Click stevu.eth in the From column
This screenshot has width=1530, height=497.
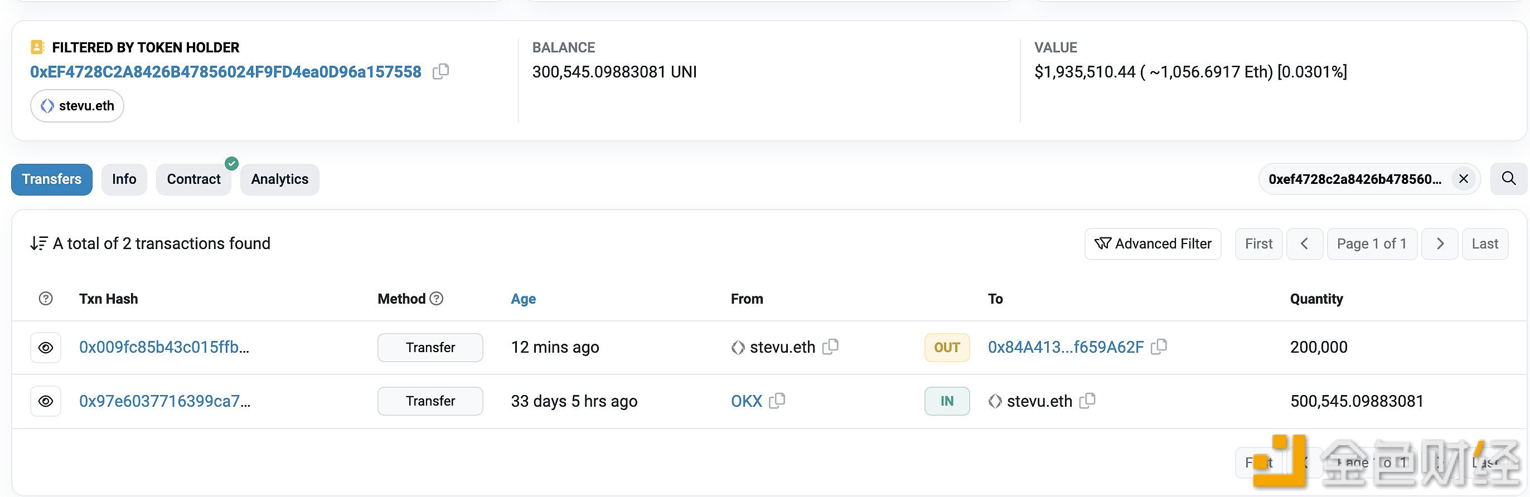pos(782,347)
